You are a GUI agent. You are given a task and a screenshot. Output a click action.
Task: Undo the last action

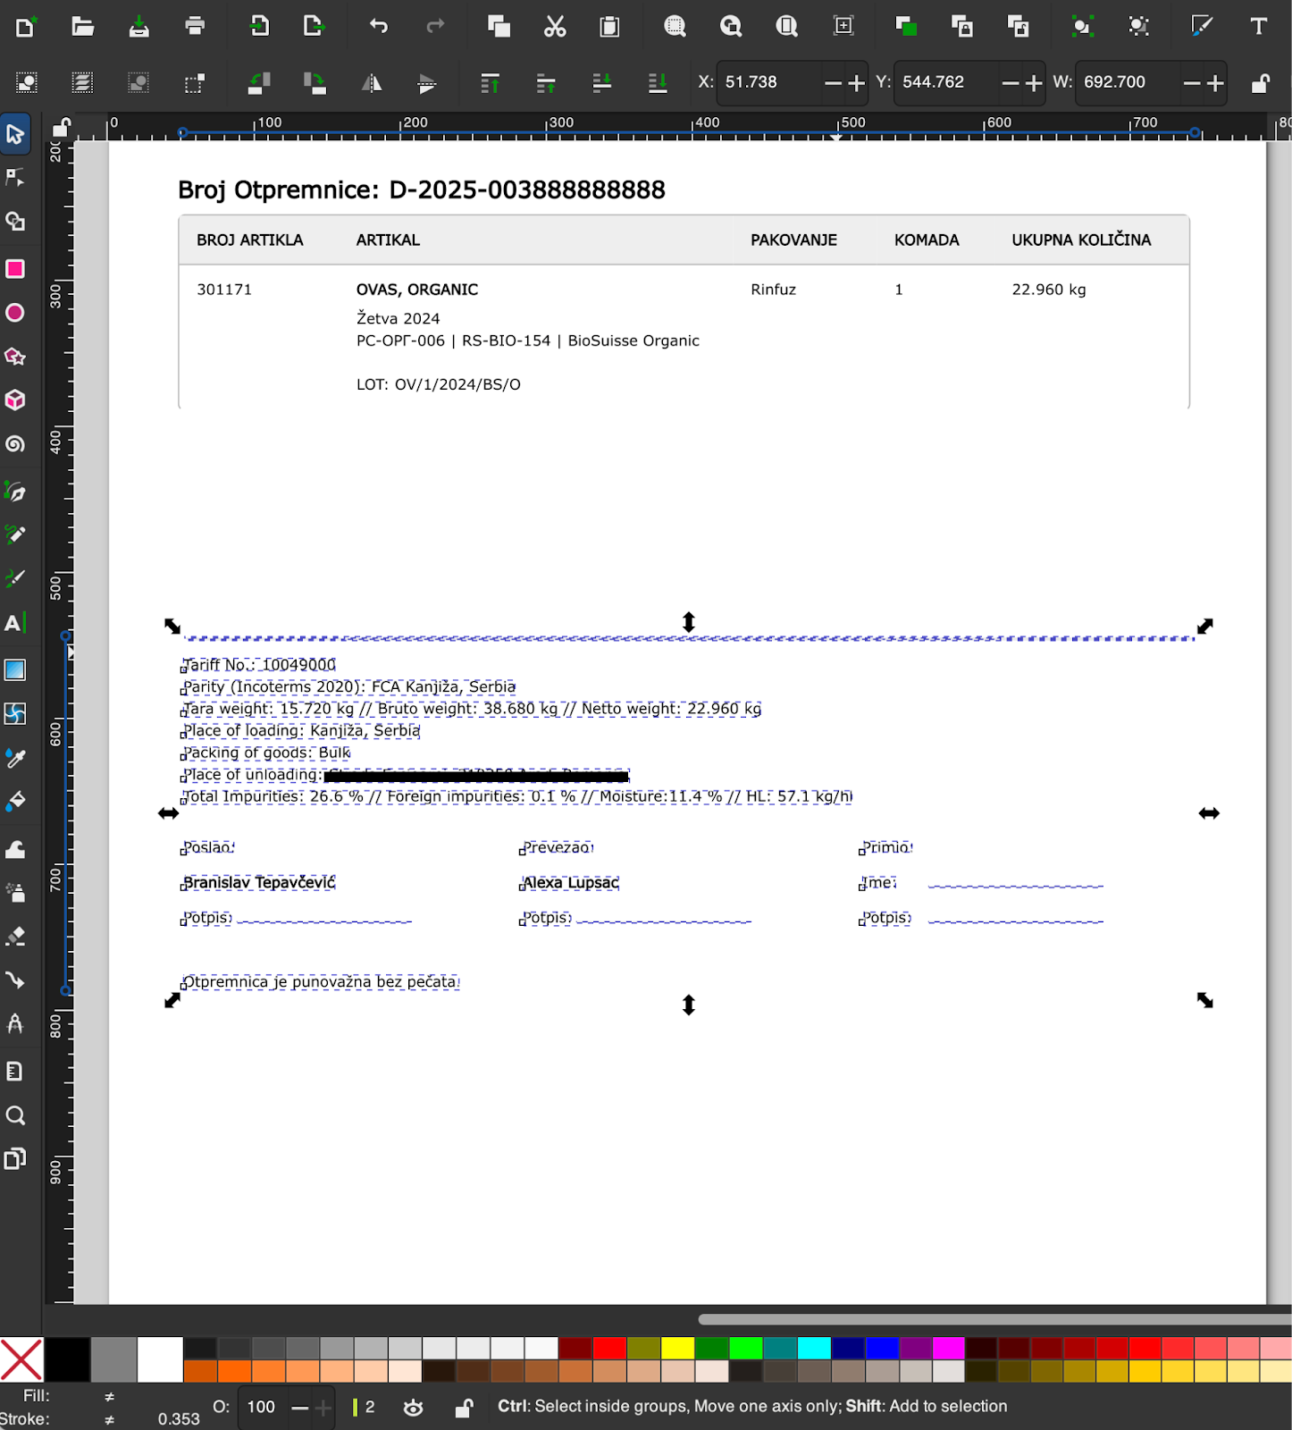(379, 26)
